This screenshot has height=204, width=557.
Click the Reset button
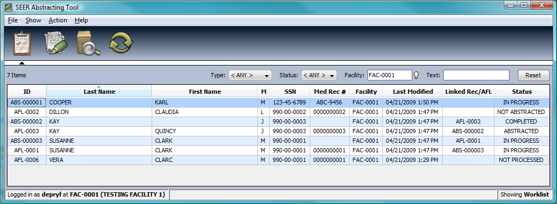pyautogui.click(x=533, y=75)
